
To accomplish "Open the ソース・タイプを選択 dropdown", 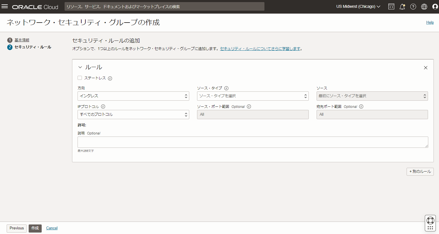I will click(253, 96).
